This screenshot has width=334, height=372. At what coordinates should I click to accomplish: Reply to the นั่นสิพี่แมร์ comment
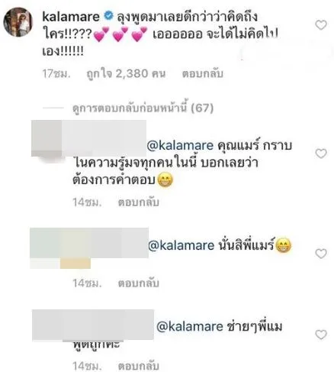[x=139, y=283]
